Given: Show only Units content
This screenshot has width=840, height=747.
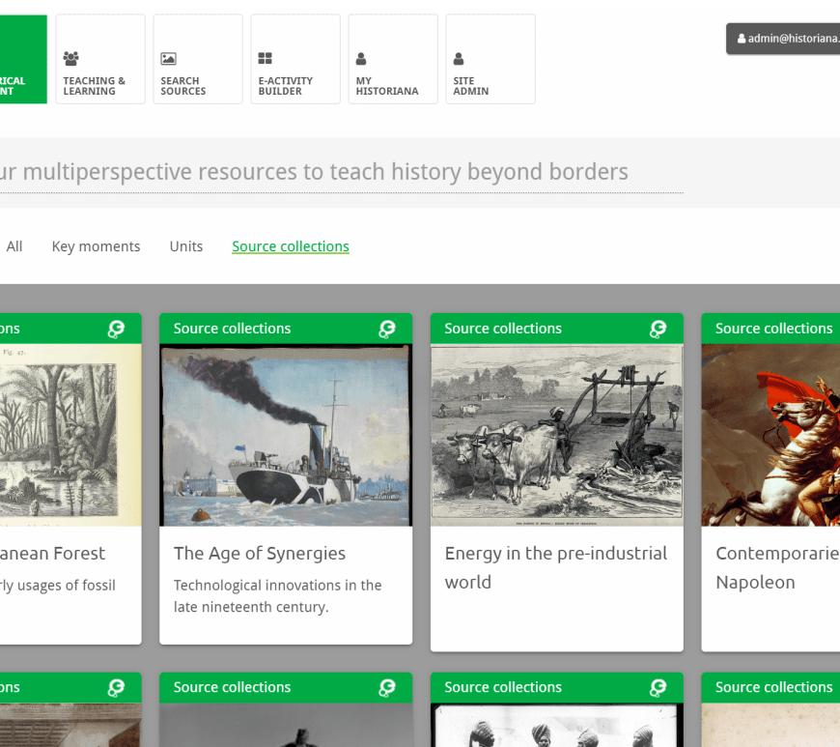Looking at the screenshot, I should click(186, 246).
